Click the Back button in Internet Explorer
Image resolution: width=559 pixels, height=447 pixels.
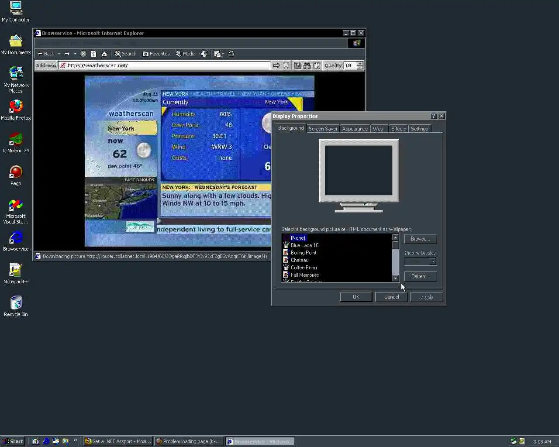(46, 54)
